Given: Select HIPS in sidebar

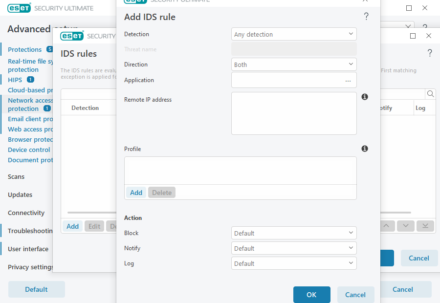Looking at the screenshot, I should click(x=15, y=80).
